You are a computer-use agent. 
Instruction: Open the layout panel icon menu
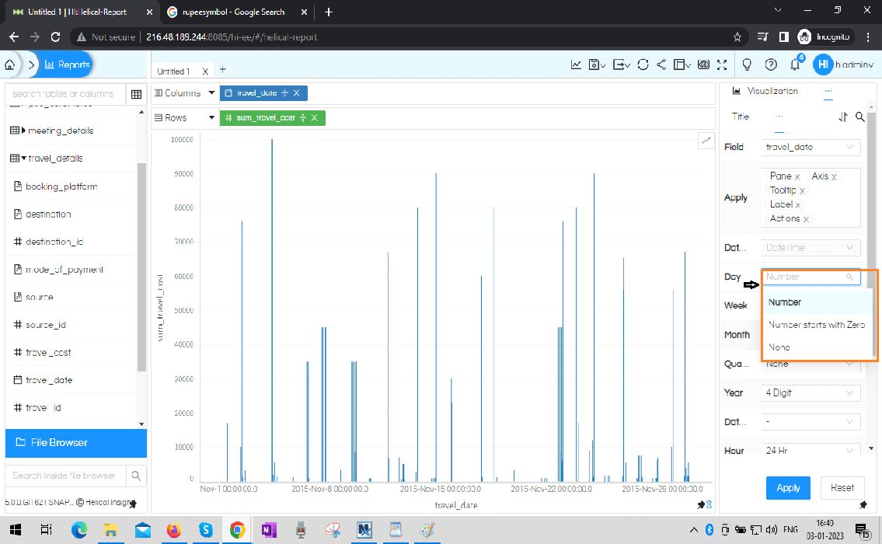682,65
